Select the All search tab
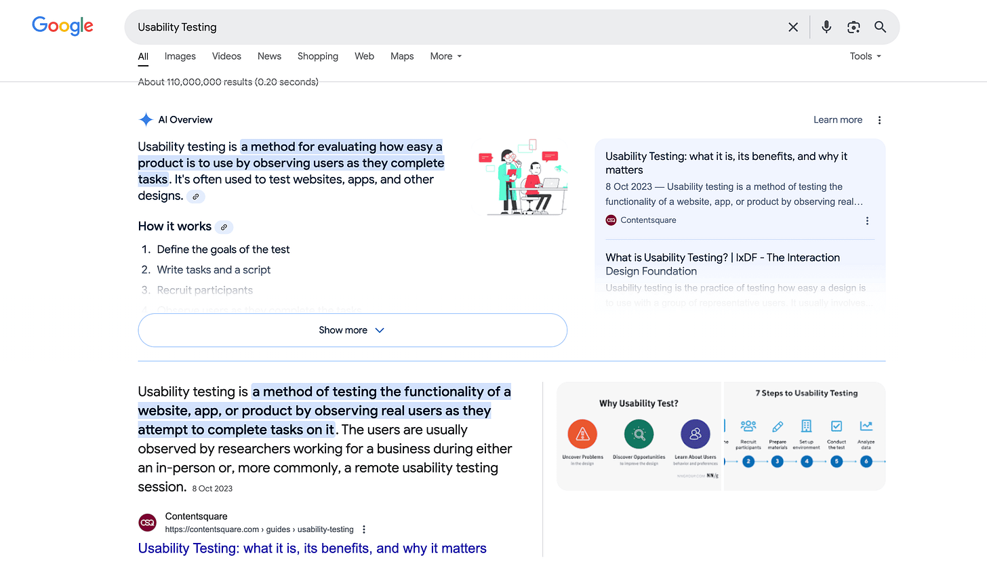This screenshot has width=987, height=566. tap(143, 56)
